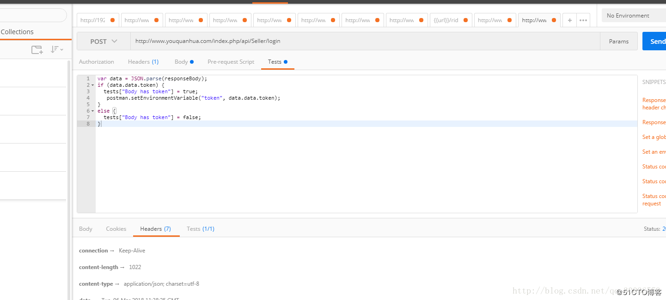666x300 pixels.
Task: Select the Collections sidebar tab
Action: click(x=17, y=32)
